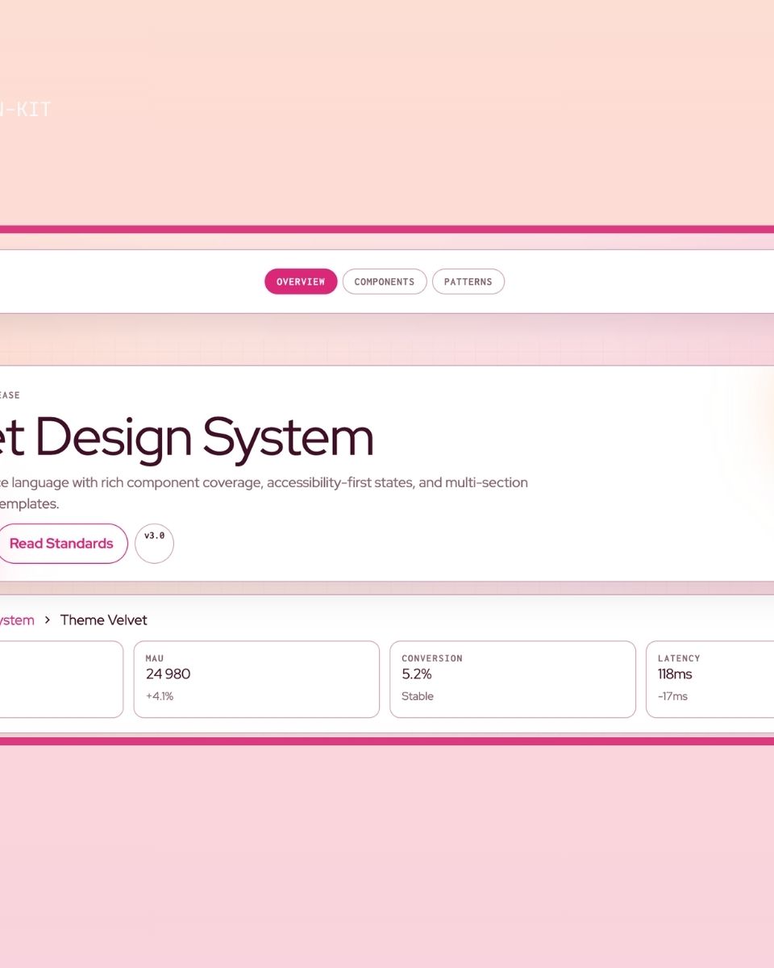This screenshot has width=774, height=968.
Task: Click the Read Standards button
Action: [61, 544]
